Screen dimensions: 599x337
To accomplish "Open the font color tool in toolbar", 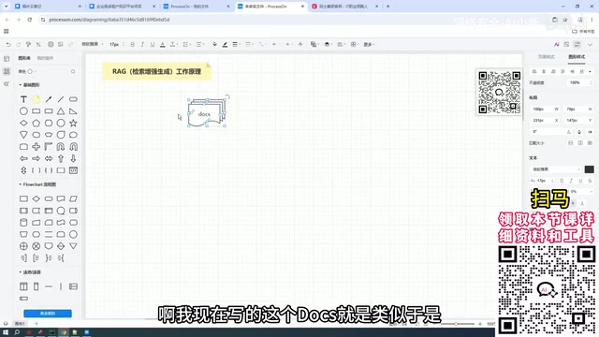I will click(x=162, y=45).
